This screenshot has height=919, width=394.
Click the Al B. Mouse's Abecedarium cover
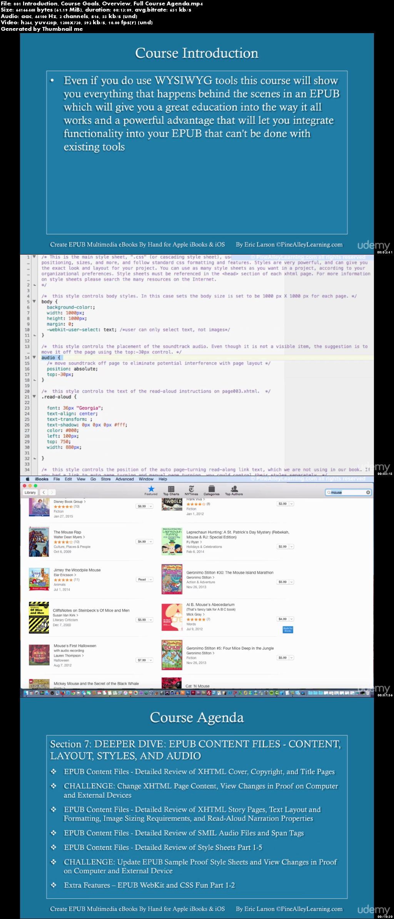coord(172,617)
